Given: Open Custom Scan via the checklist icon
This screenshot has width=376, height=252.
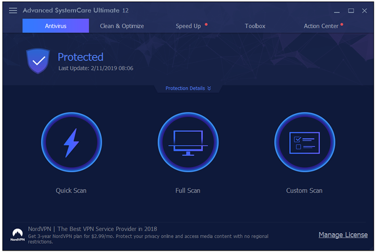Looking at the screenshot, I should tap(304, 143).
